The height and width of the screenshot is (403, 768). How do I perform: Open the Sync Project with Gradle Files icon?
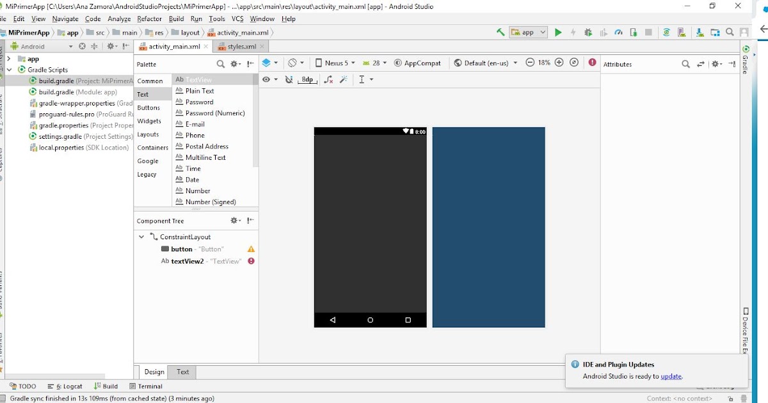[666, 32]
